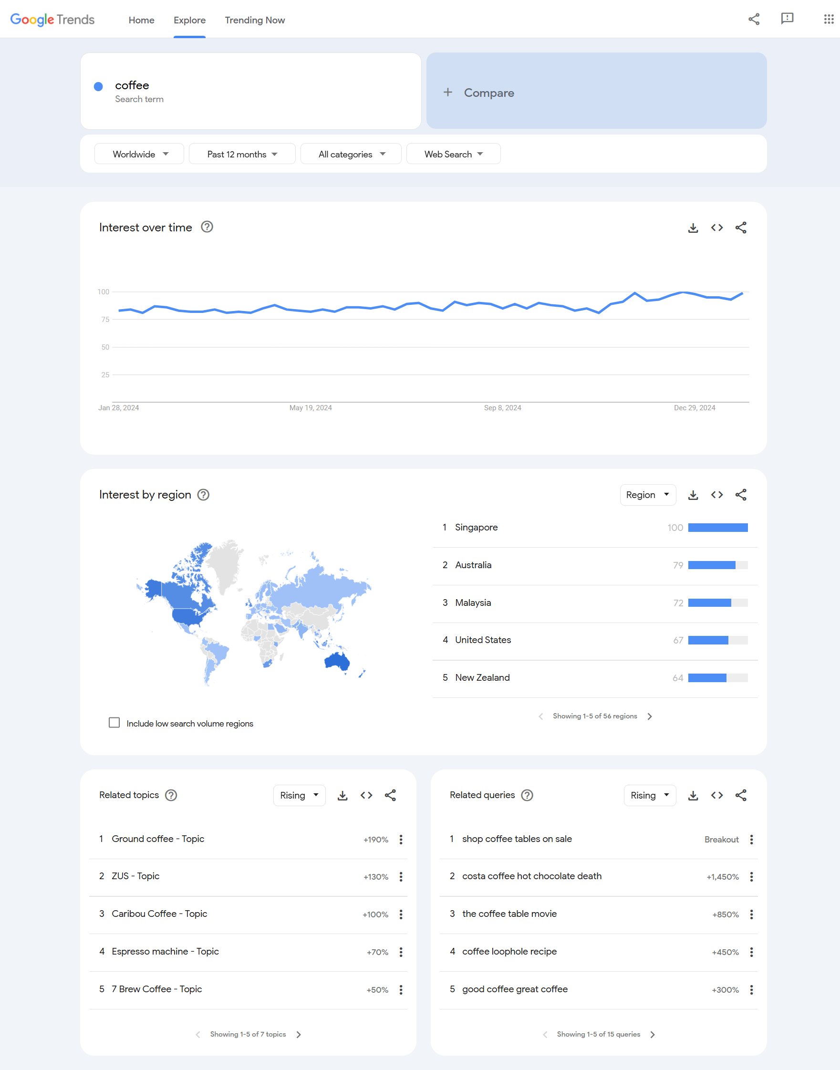Click the Google Trends logo
The height and width of the screenshot is (1070, 840).
point(52,20)
